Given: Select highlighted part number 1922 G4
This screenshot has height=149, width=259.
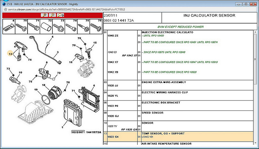Looking at the screenshot, I should (x=113, y=137).
